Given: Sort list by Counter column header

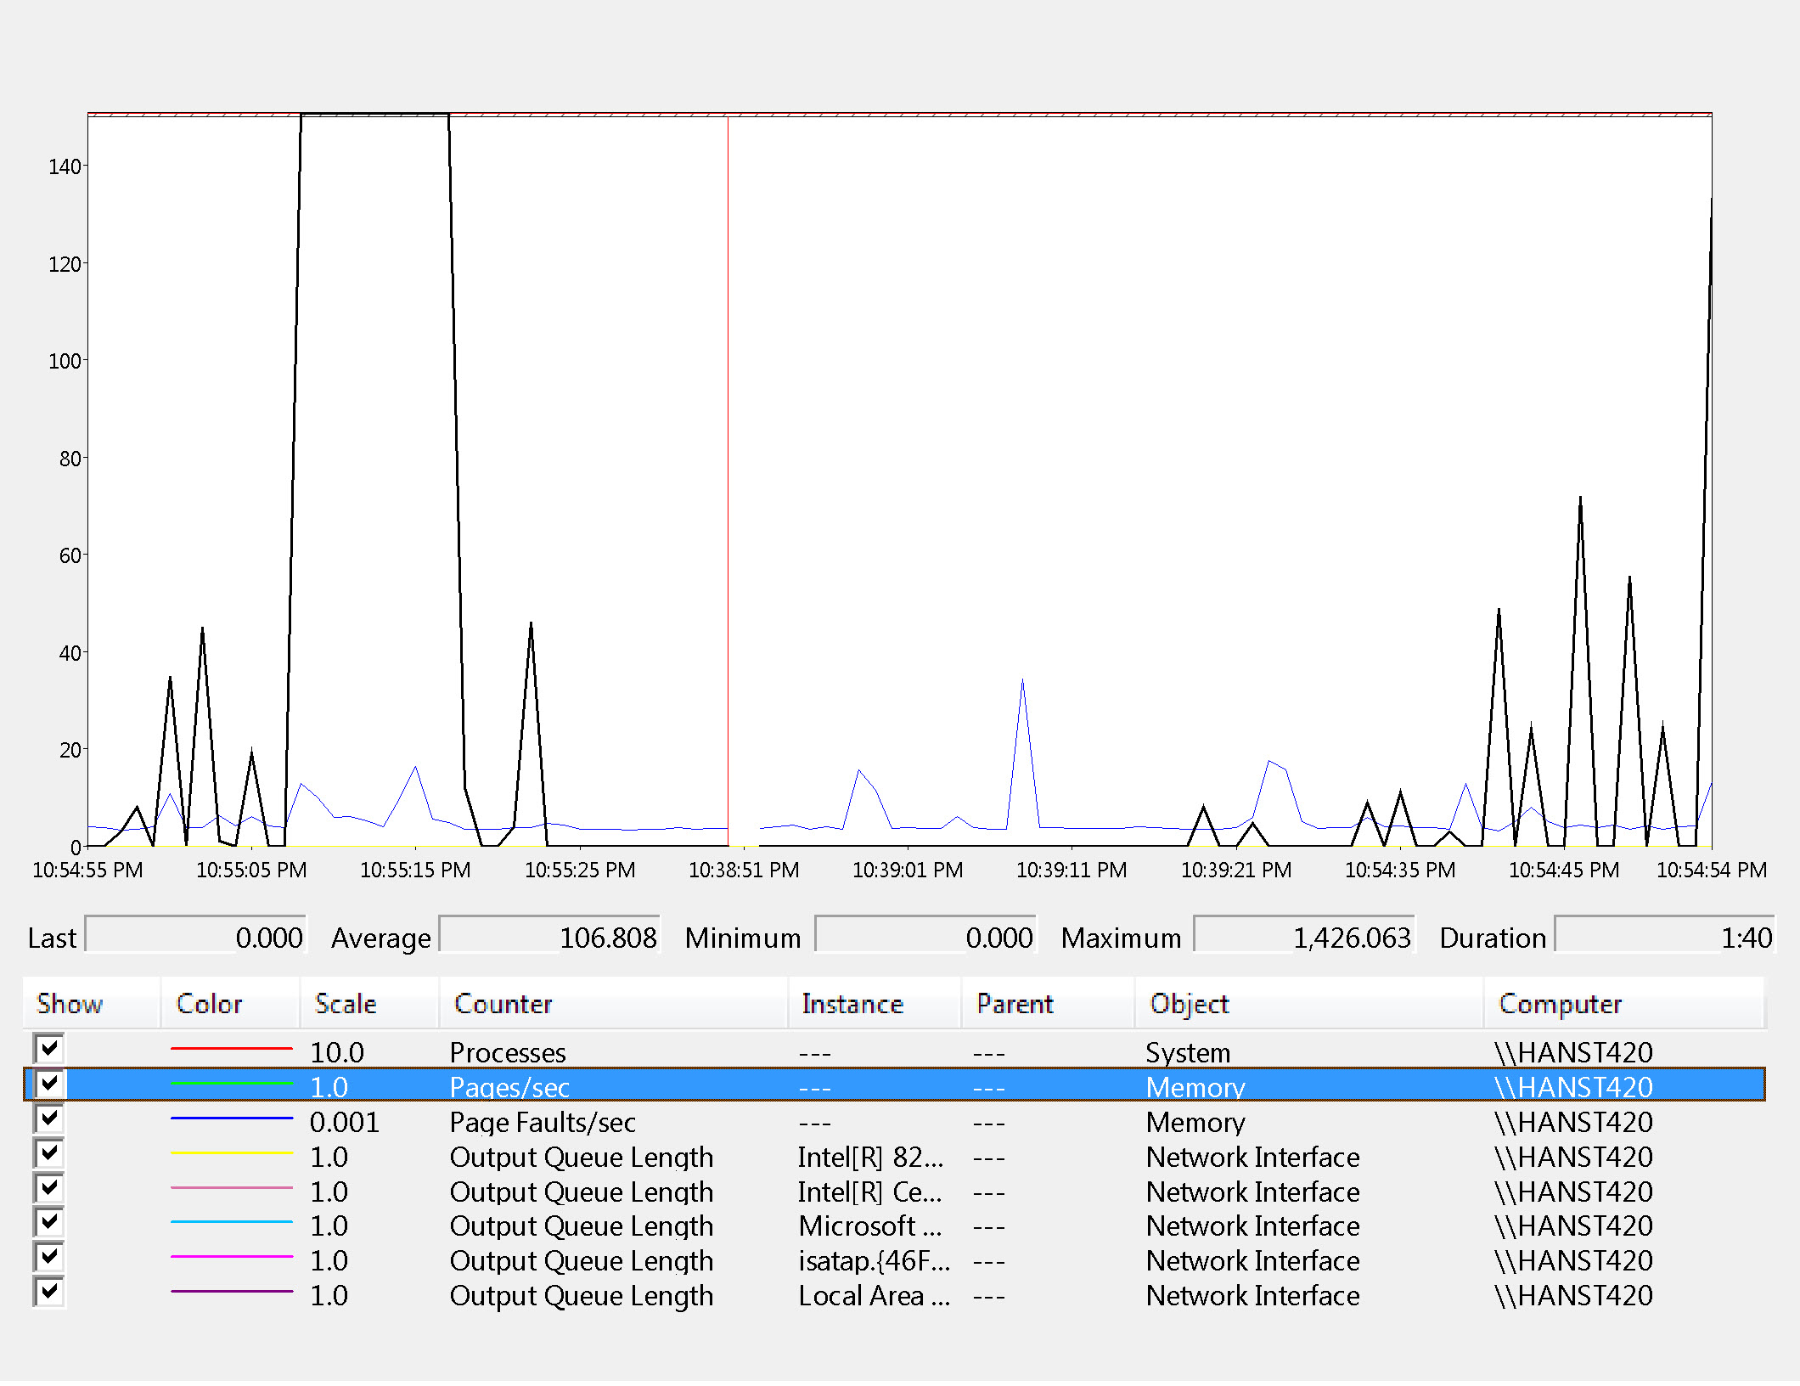Looking at the screenshot, I should coord(614,1004).
